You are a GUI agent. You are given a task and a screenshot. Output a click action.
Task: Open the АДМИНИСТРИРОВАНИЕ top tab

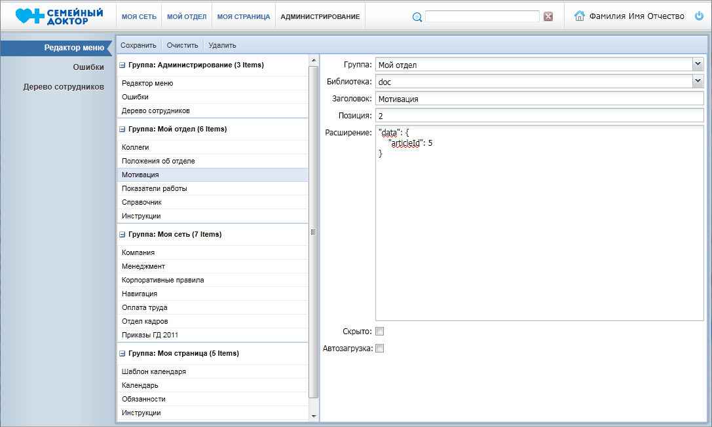pos(320,17)
